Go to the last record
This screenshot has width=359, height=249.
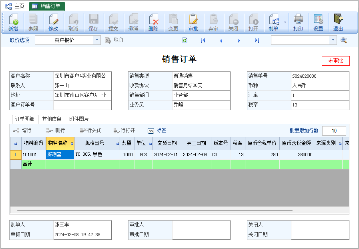click(257, 40)
